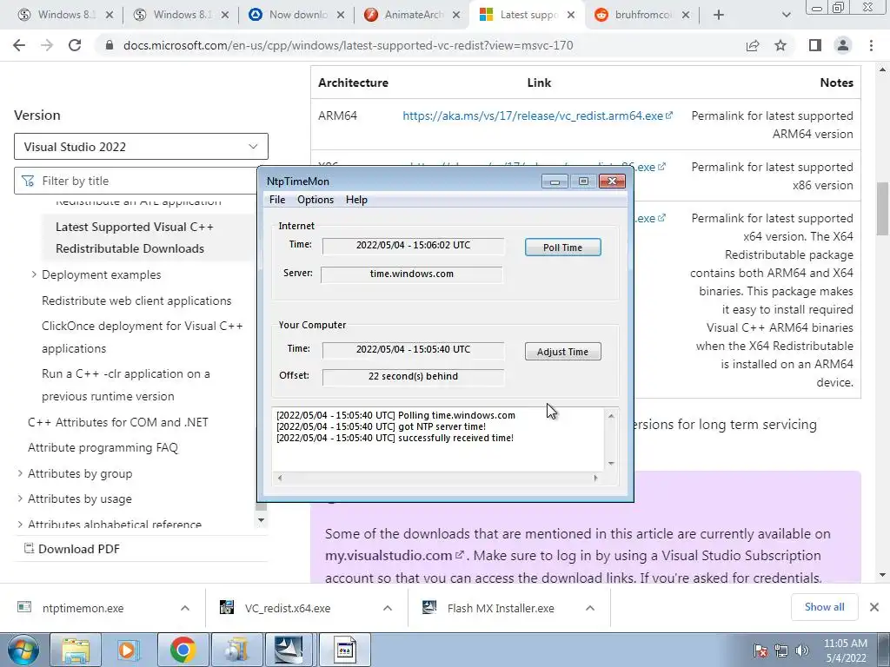Image resolution: width=890 pixels, height=667 pixels.
Task: Close the Now downloading tab
Action: coord(341,16)
